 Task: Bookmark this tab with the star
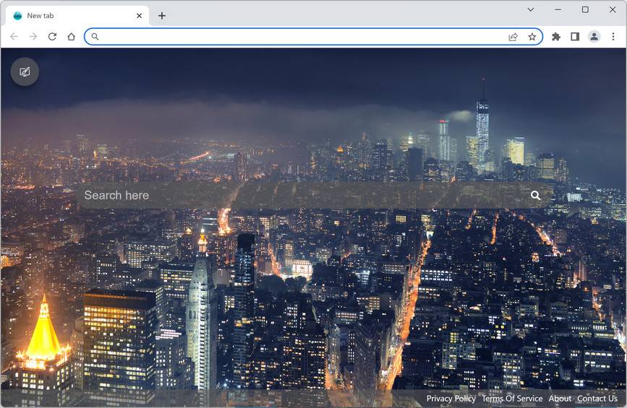pos(532,37)
